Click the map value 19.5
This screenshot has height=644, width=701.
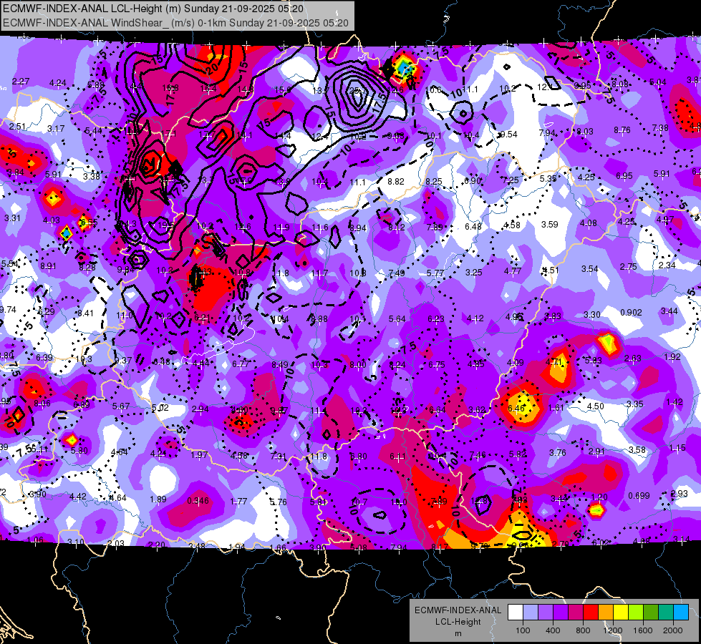166,225
